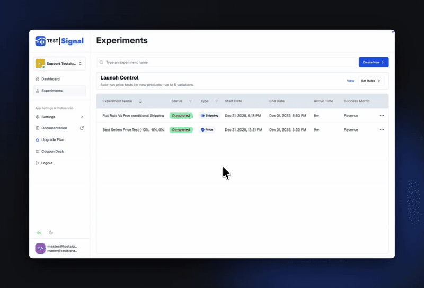
Task: Switch to light mode sun icon
Action: click(x=39, y=232)
